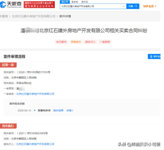Click 相关案由：买卖合同纠纷 text
The height and width of the screenshot is (150, 164).
(17, 83)
